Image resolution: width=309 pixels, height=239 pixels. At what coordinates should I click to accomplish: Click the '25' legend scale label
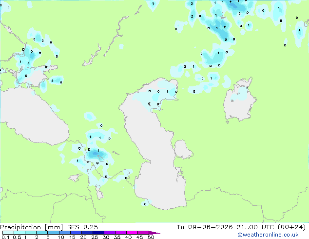tap(95, 237)
